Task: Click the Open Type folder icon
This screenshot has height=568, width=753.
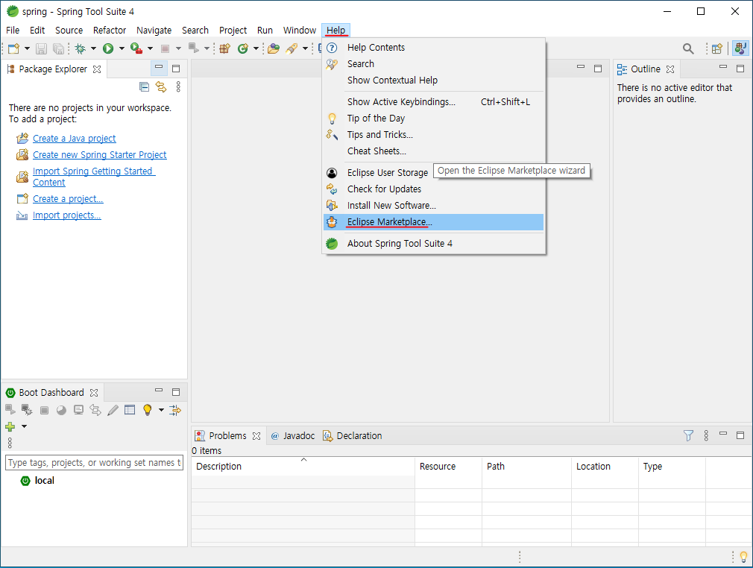Action: tap(274, 48)
